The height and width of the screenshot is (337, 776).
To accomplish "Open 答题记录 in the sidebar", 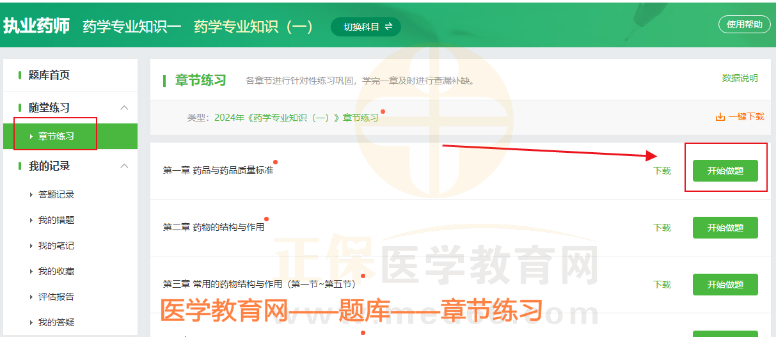I will tap(56, 194).
